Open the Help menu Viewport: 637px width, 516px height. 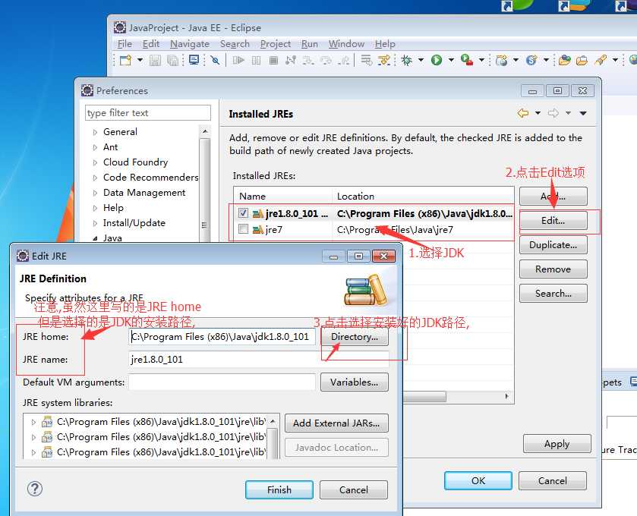[385, 44]
